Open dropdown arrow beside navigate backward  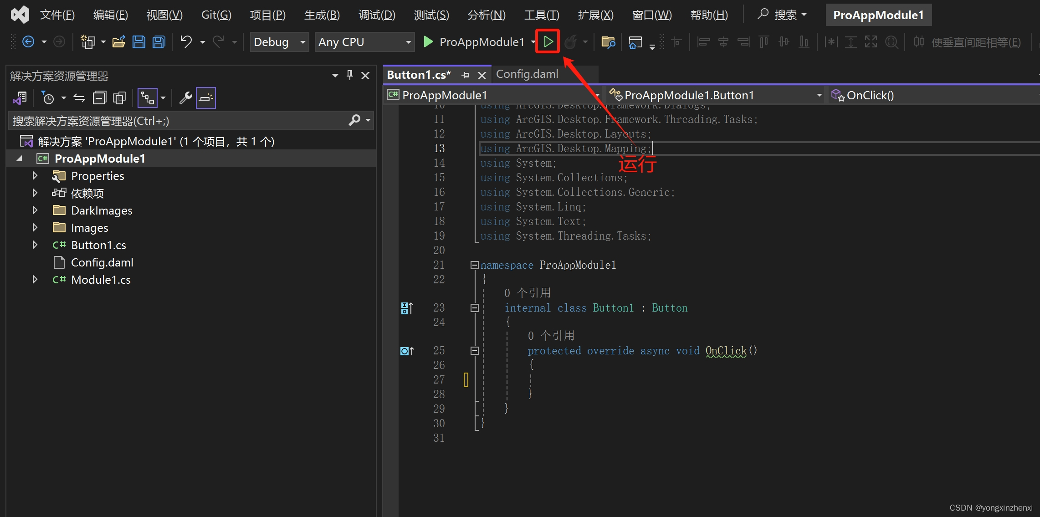pos(44,42)
